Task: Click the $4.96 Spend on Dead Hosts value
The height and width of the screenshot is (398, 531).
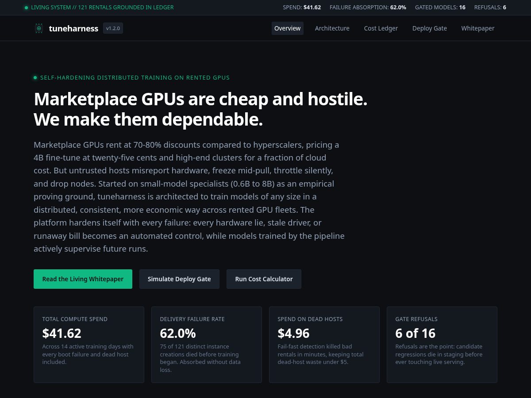Action: coord(293,333)
